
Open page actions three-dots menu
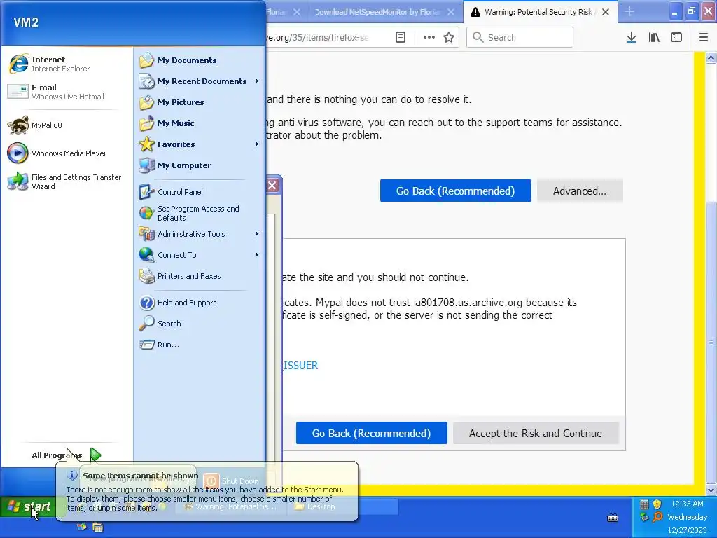tap(429, 37)
